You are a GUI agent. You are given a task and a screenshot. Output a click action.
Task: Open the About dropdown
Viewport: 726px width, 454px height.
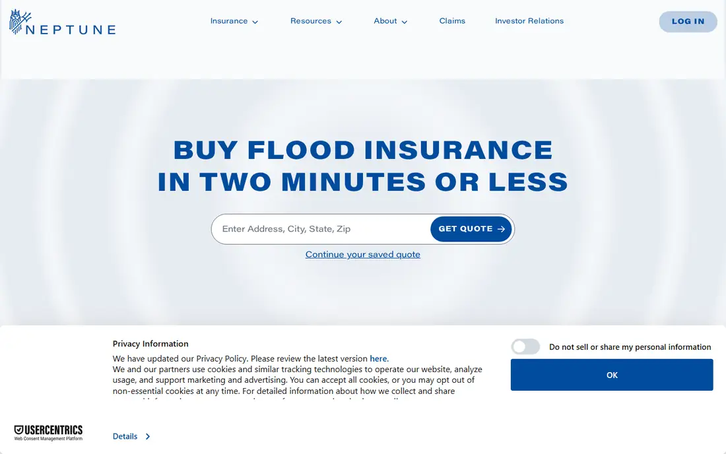pyautogui.click(x=391, y=21)
